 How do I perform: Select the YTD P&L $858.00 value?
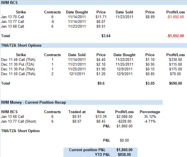click(x=124, y=154)
